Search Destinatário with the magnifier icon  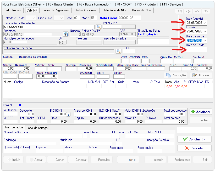tap(98, 27)
